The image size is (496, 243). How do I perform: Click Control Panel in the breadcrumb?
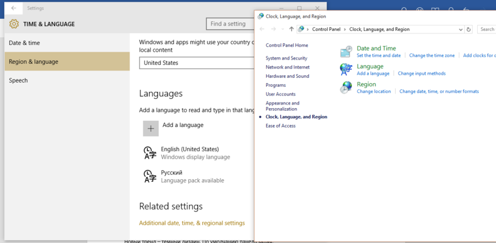(326, 29)
